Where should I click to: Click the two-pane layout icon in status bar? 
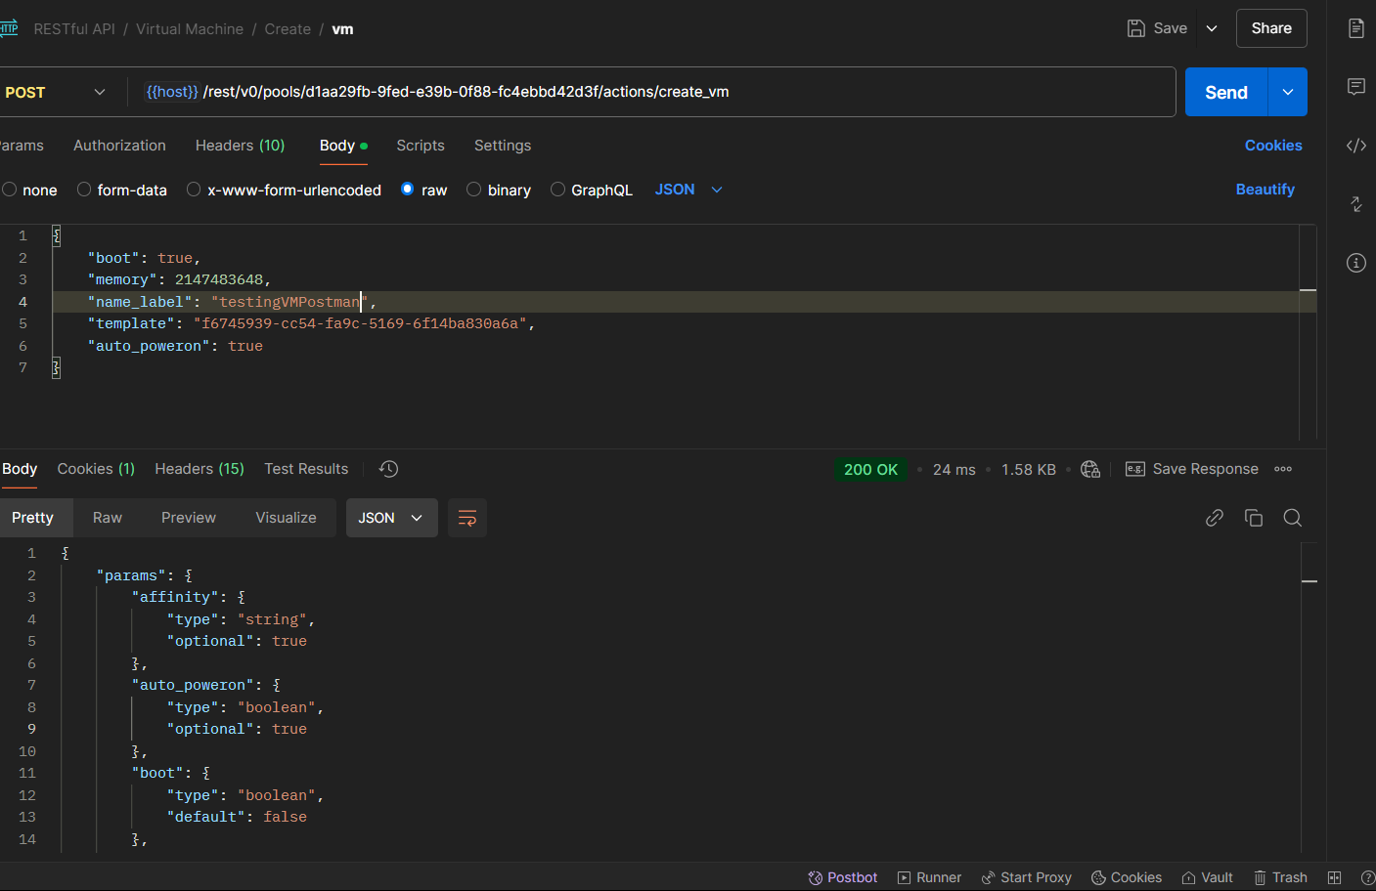1334,877
